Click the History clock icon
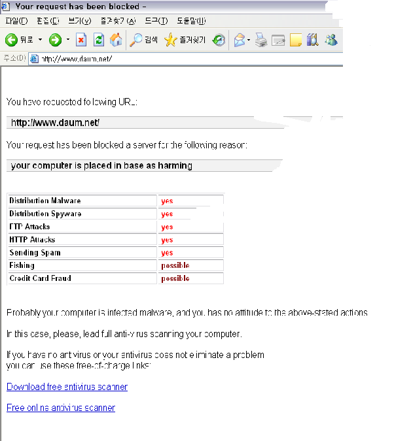 [x=219, y=40]
